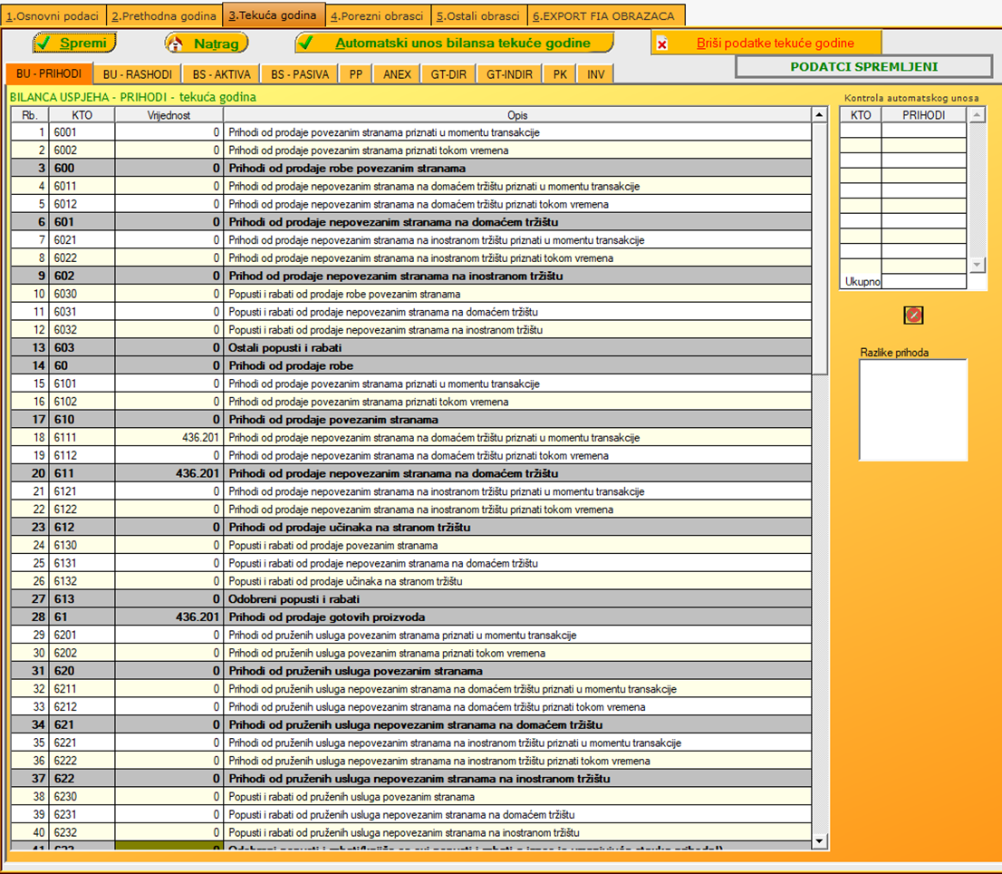This screenshot has height=874, width=1002.
Task: Select row 28 Prihodi od prodaje gotovih proizvoda
Action: pyautogui.click(x=411, y=617)
